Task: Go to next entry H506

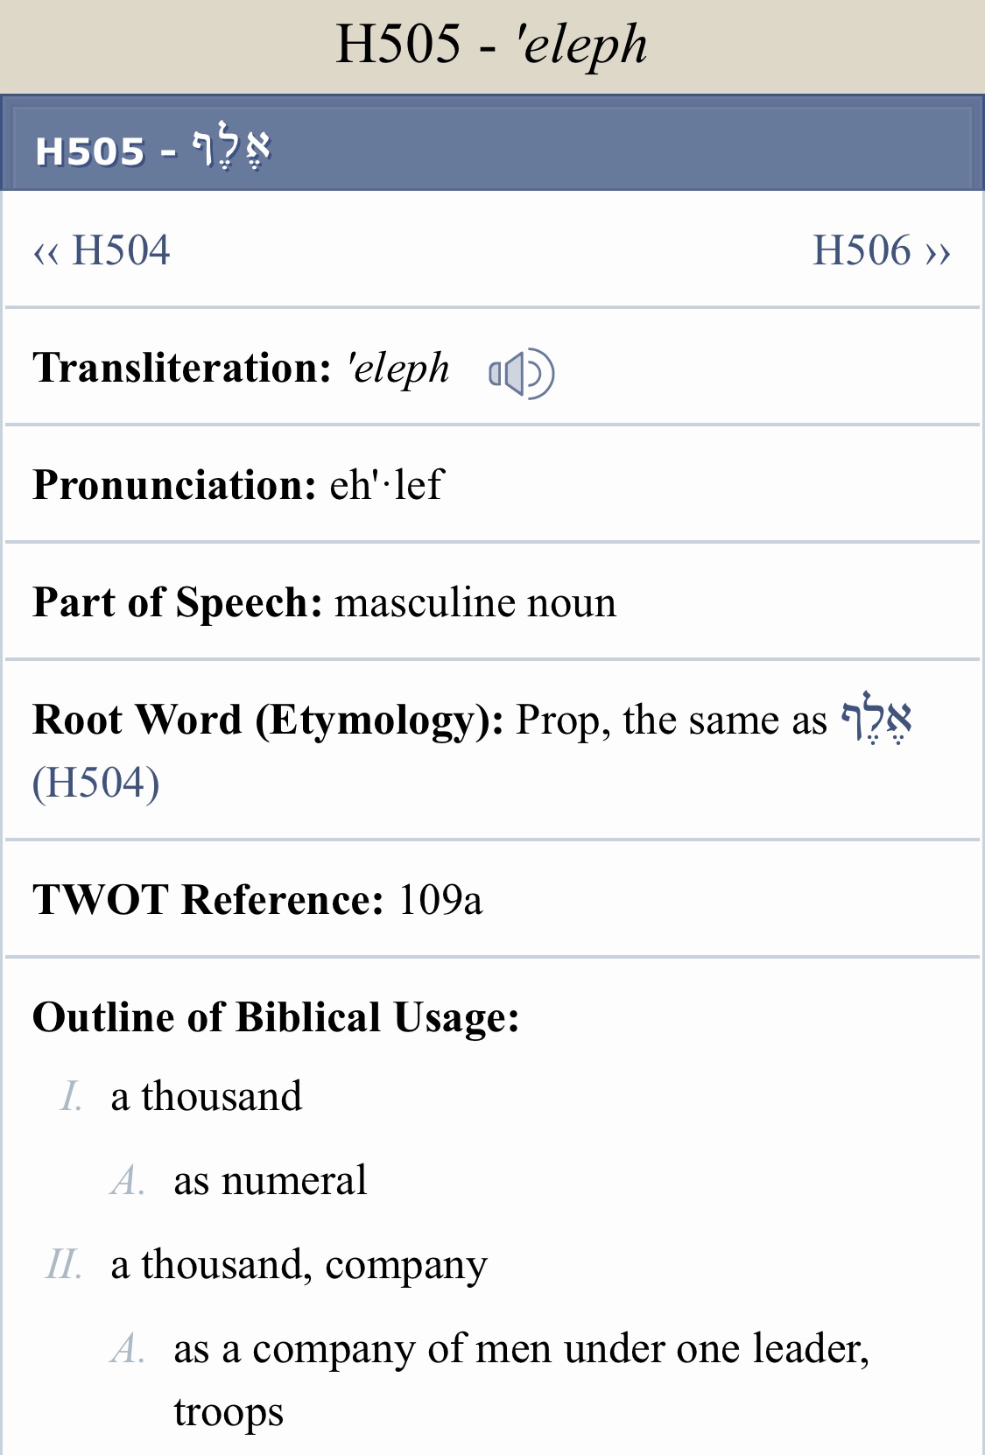Action: point(882,250)
